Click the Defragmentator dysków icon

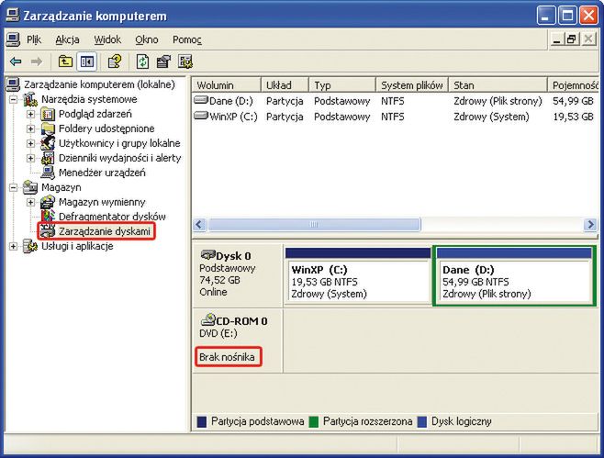(x=48, y=217)
